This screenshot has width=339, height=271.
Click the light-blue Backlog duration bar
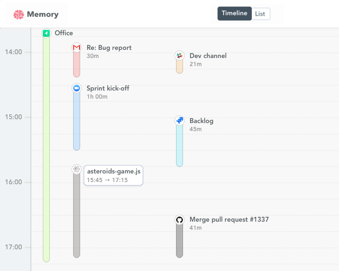pyautogui.click(x=179, y=146)
